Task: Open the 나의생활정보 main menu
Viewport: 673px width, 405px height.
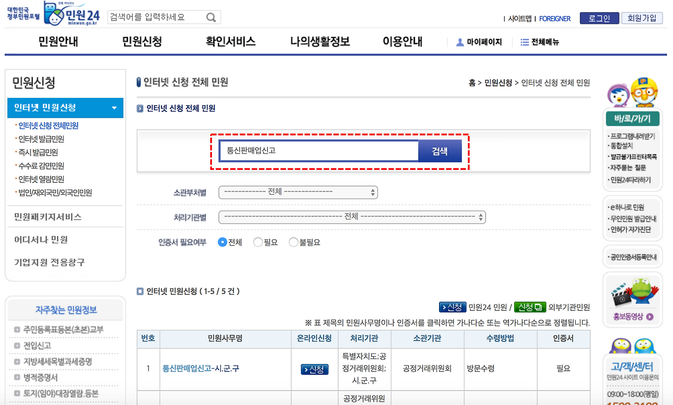Action: [320, 42]
